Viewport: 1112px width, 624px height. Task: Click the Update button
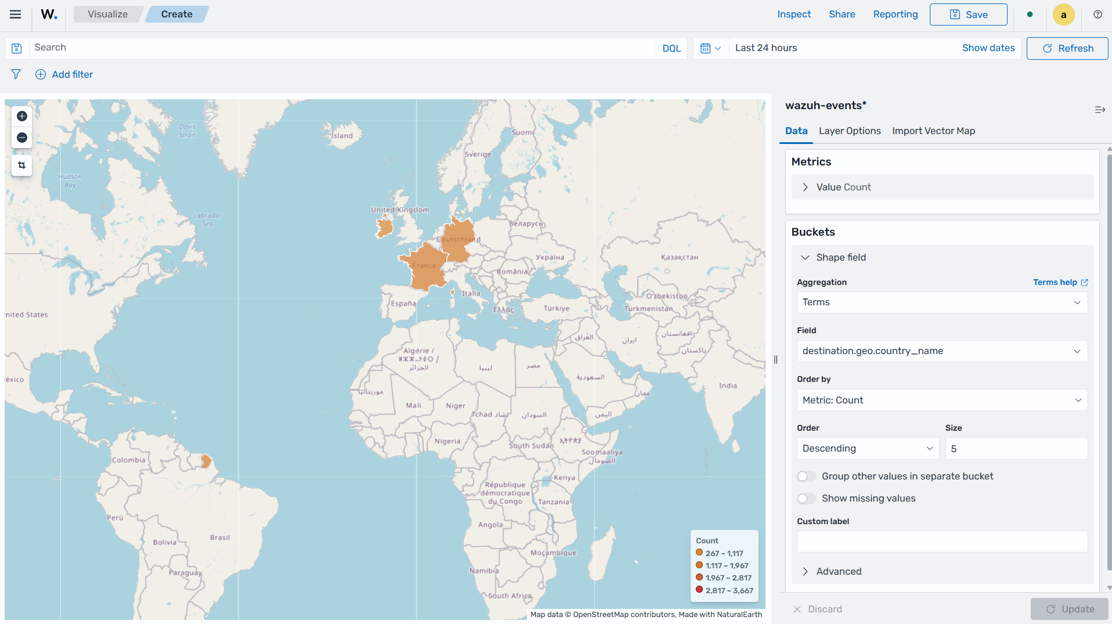pyautogui.click(x=1069, y=609)
